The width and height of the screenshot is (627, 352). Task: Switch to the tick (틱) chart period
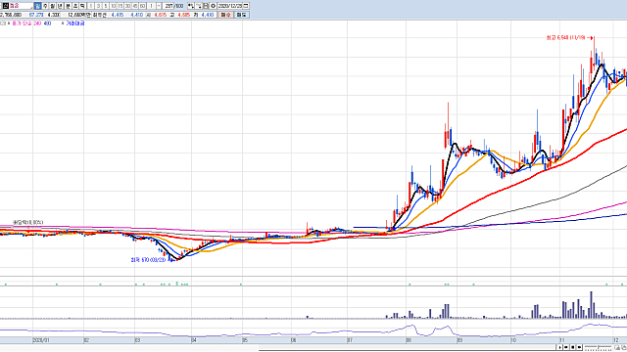(82, 6)
